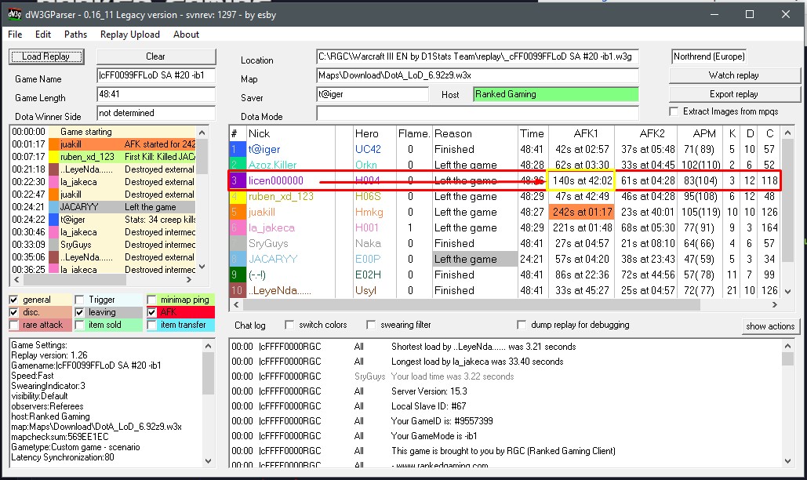Click the APM column header
This screenshot has height=480, width=807.
pos(704,134)
